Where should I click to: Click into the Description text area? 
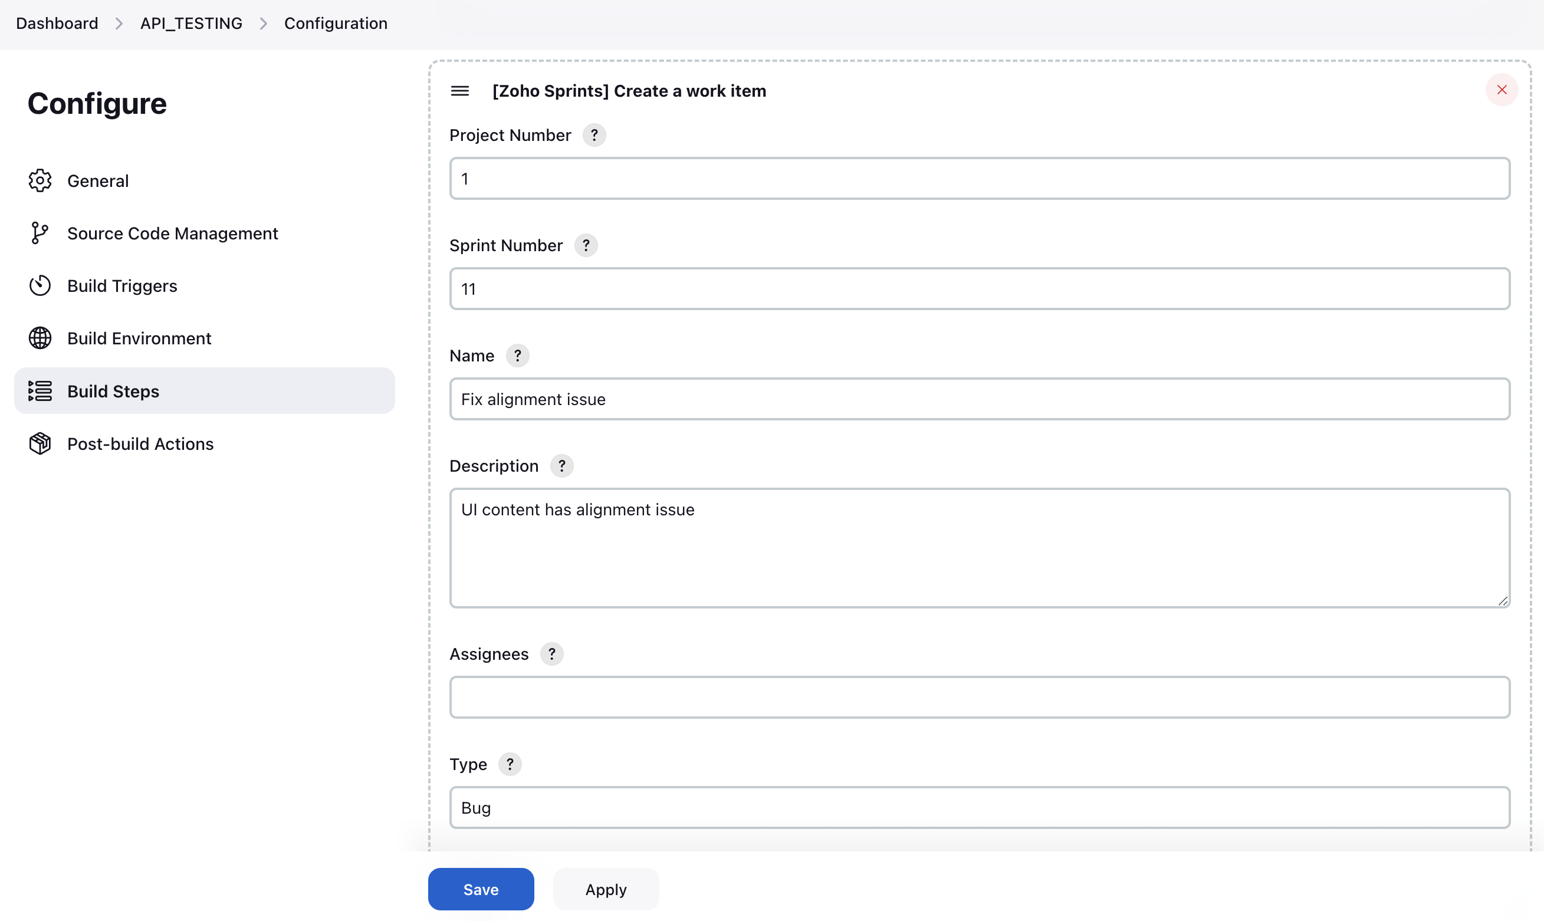tap(980, 548)
